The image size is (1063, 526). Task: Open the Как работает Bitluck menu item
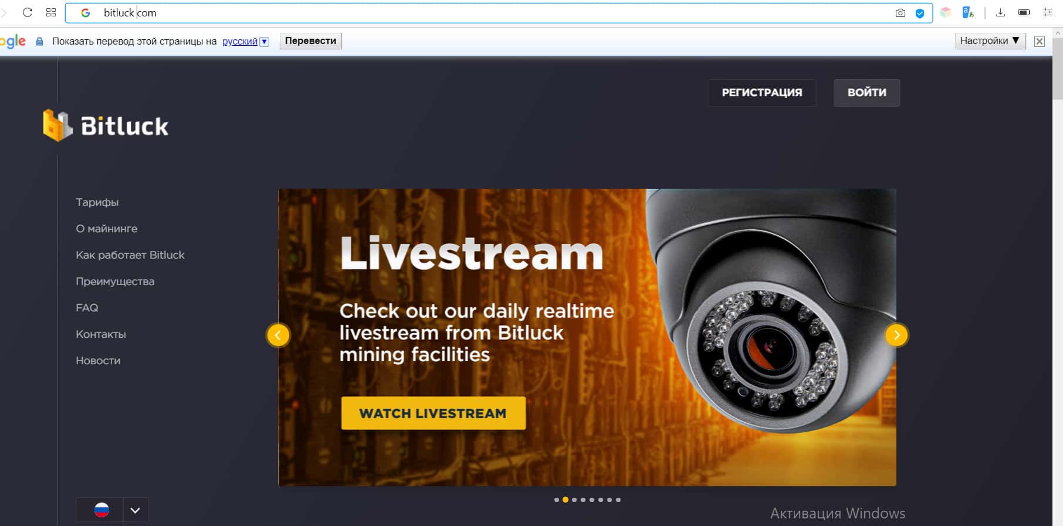pyautogui.click(x=130, y=255)
